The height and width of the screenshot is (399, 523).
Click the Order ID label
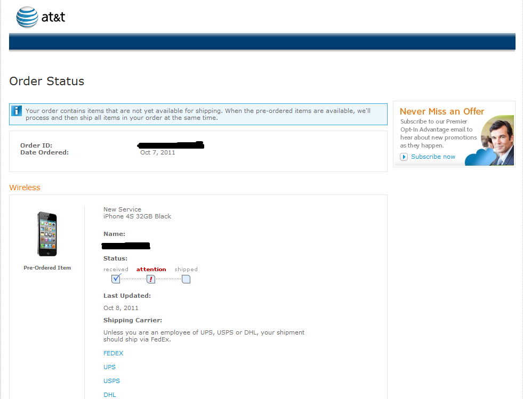point(36,145)
